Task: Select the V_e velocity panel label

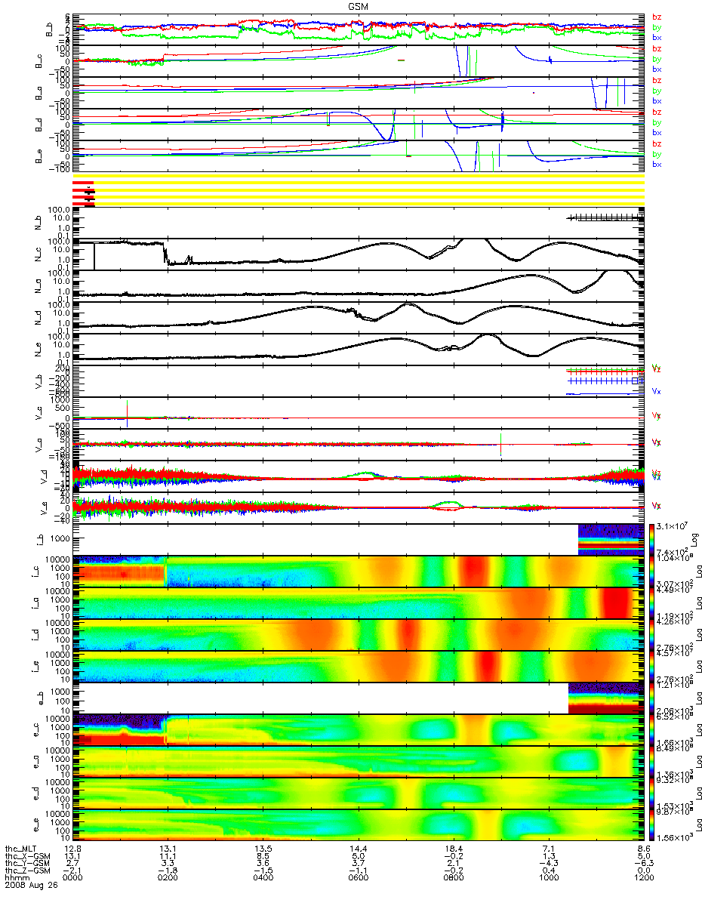Action: click(44, 509)
